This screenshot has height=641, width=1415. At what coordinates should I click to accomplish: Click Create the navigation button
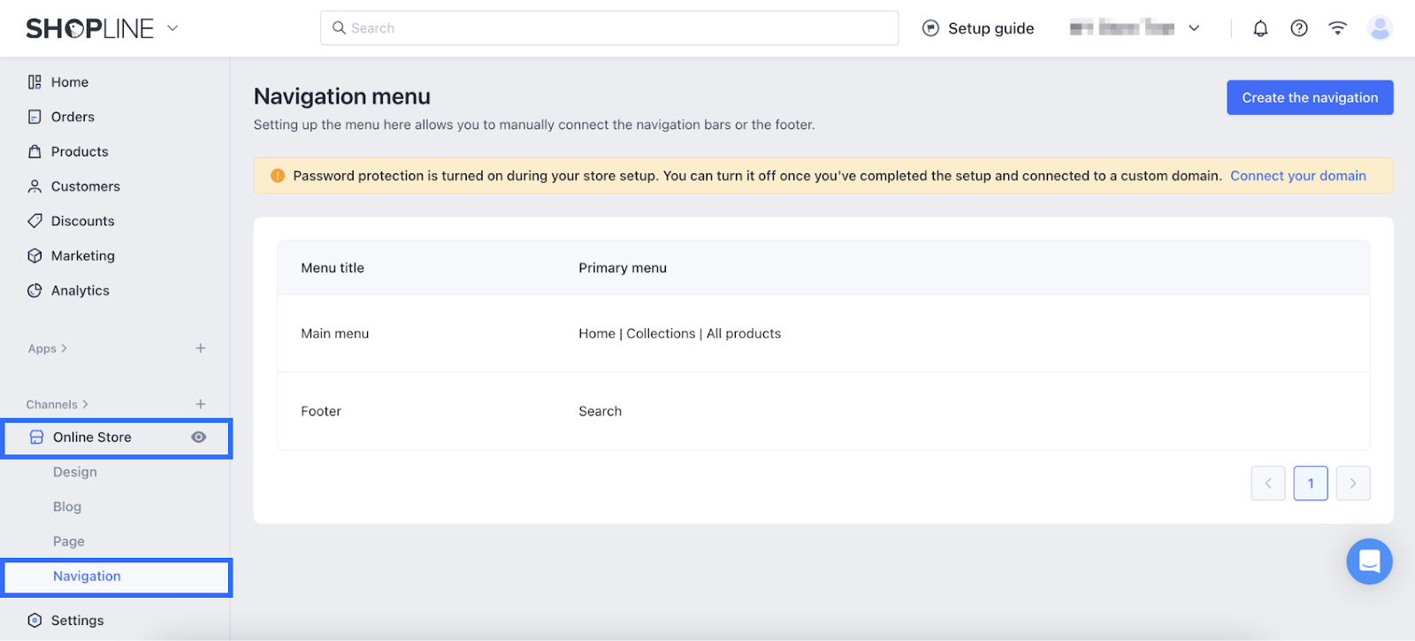pos(1310,97)
